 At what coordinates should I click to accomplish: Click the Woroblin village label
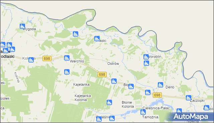[x=154, y=57]
